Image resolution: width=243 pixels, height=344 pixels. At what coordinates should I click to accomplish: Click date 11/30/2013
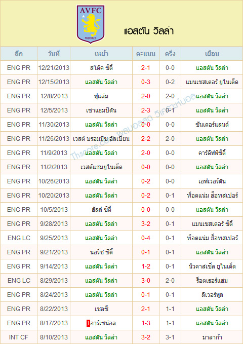click(x=54, y=125)
